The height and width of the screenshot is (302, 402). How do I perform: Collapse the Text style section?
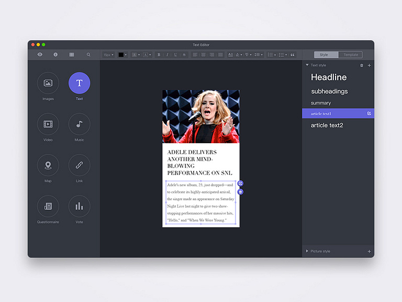point(307,65)
